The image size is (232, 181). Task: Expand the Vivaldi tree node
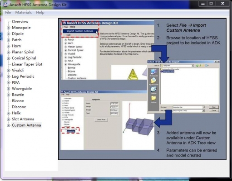point(9,71)
